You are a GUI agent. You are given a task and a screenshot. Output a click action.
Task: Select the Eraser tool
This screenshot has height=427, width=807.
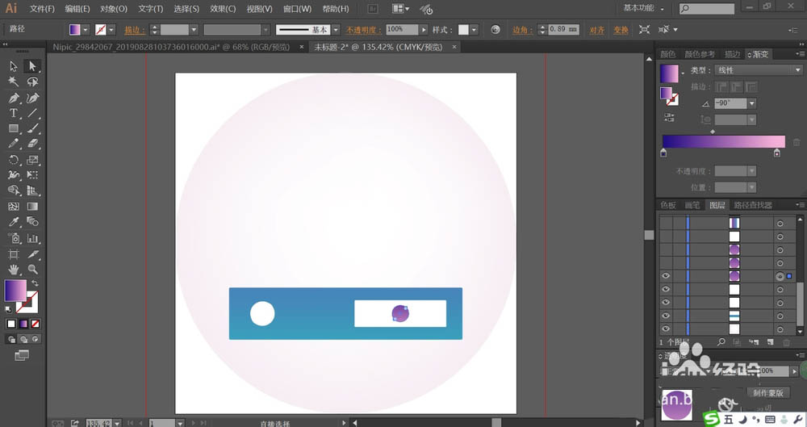point(32,144)
